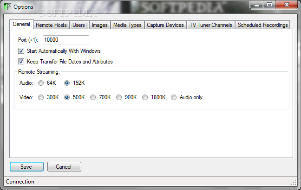Click the Options window app icon
The image size is (301, 190).
pyautogui.click(x=7, y=6)
